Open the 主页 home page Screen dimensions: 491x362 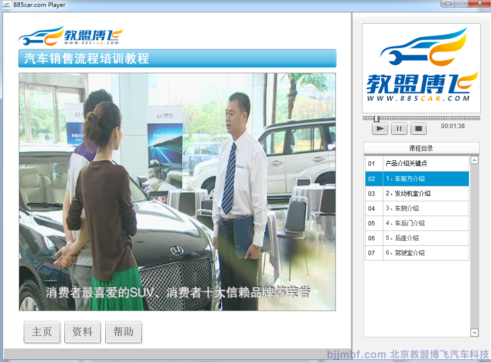[42, 332]
